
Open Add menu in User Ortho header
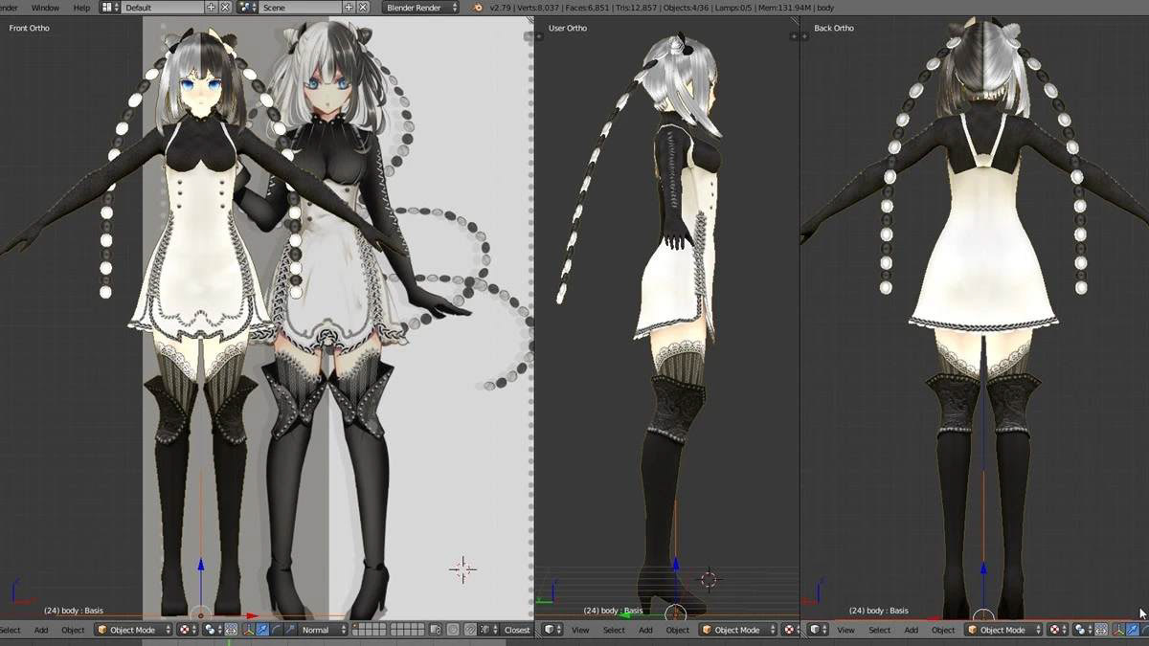(x=645, y=630)
